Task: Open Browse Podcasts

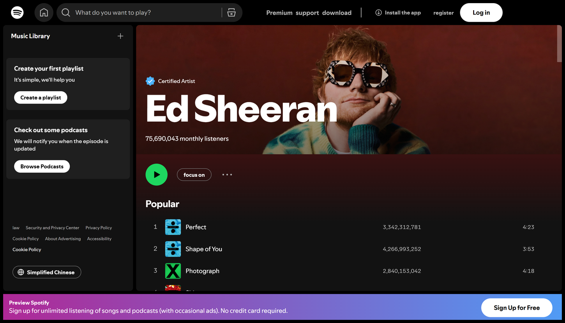Action: pyautogui.click(x=41, y=166)
